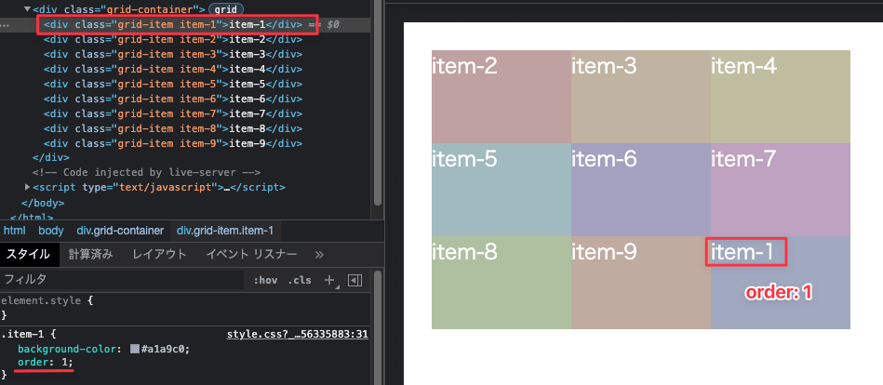Click the item-4 cell in the page
This screenshot has width=883, height=385.
781,97
